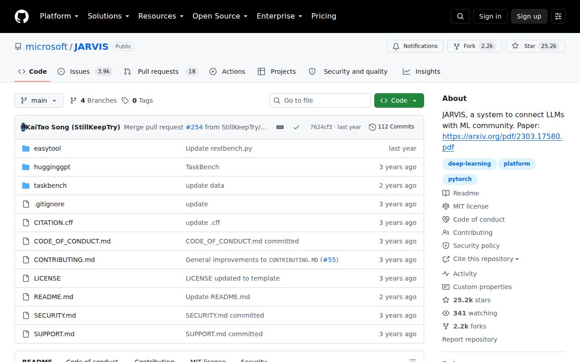This screenshot has width=580, height=362.
Task: Click the heart icon beside Code of conduct
Action: pyautogui.click(x=446, y=219)
